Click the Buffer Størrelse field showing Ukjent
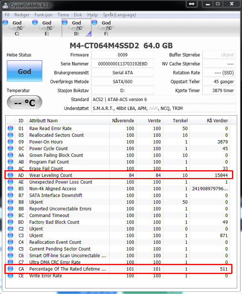Viewport: 242px width, 294px height. tap(219, 55)
